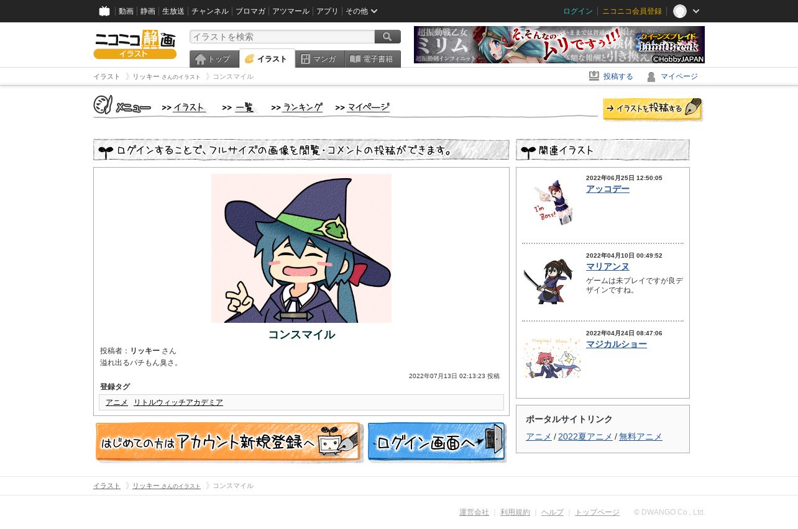Screen dimensions: 798x529
Task: Open the マリアンヌ thumbnail
Action: tap(548, 281)
